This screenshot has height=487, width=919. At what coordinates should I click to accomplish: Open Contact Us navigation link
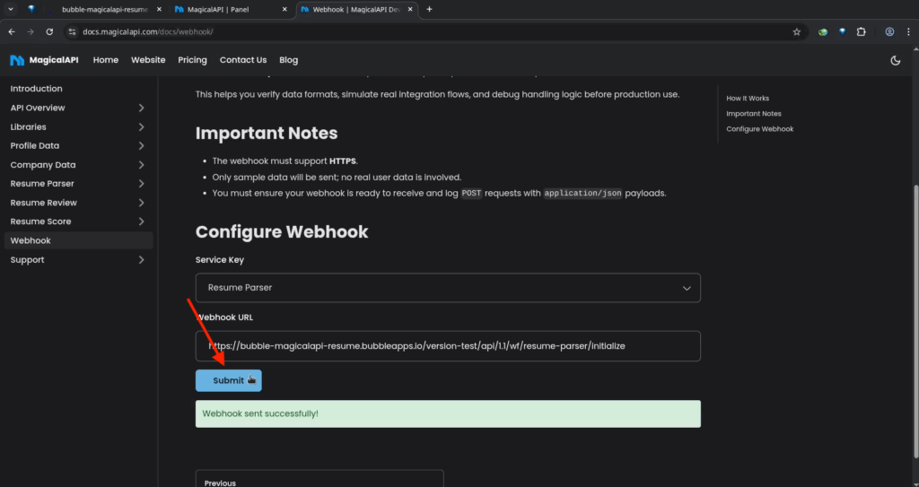coord(243,60)
